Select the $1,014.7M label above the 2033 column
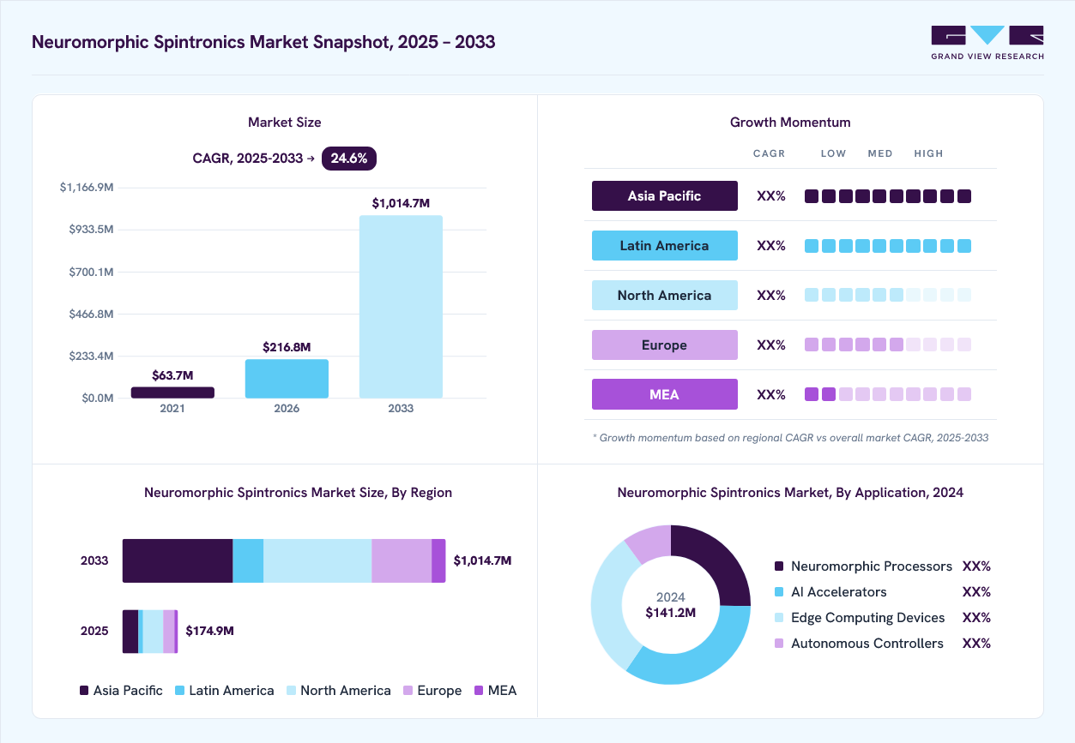The image size is (1075, 743). [401, 203]
